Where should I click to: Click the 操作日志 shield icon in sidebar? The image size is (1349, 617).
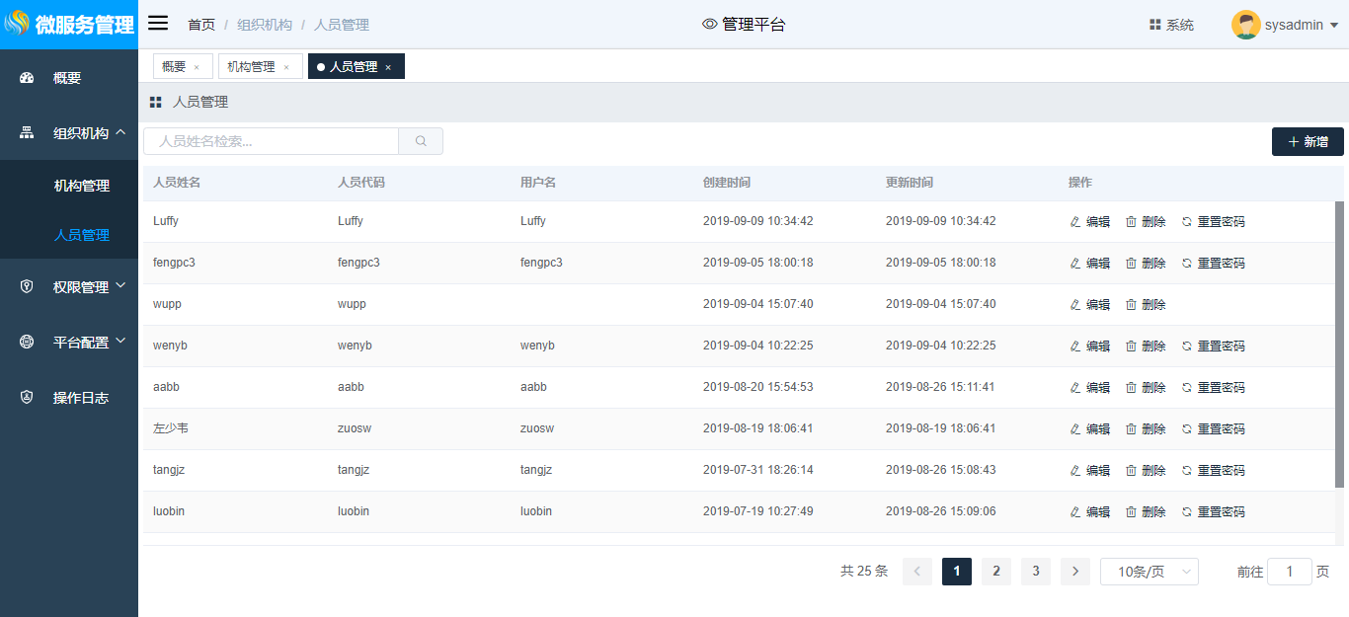coord(28,398)
